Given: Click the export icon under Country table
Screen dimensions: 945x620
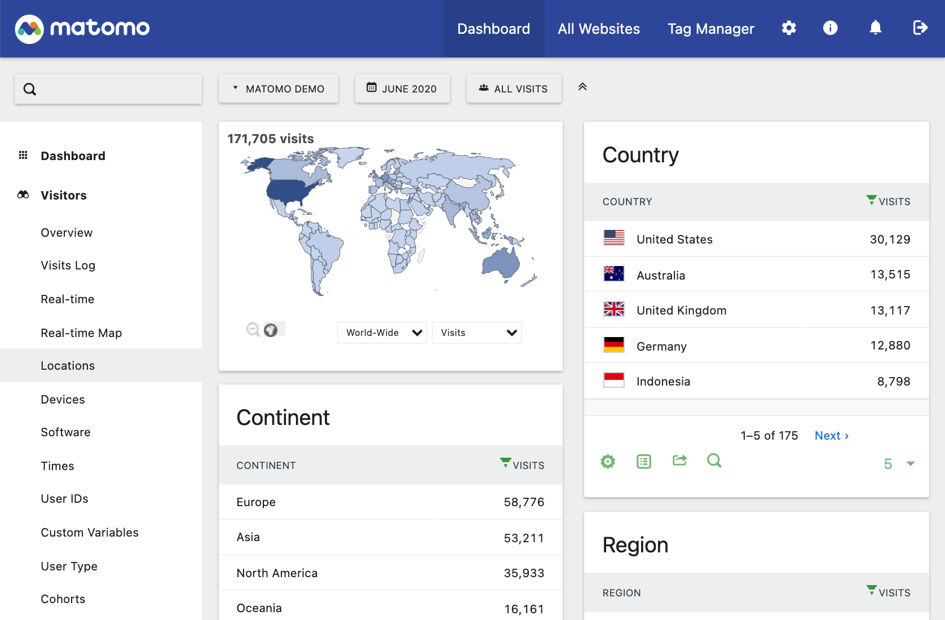Looking at the screenshot, I should 679,460.
